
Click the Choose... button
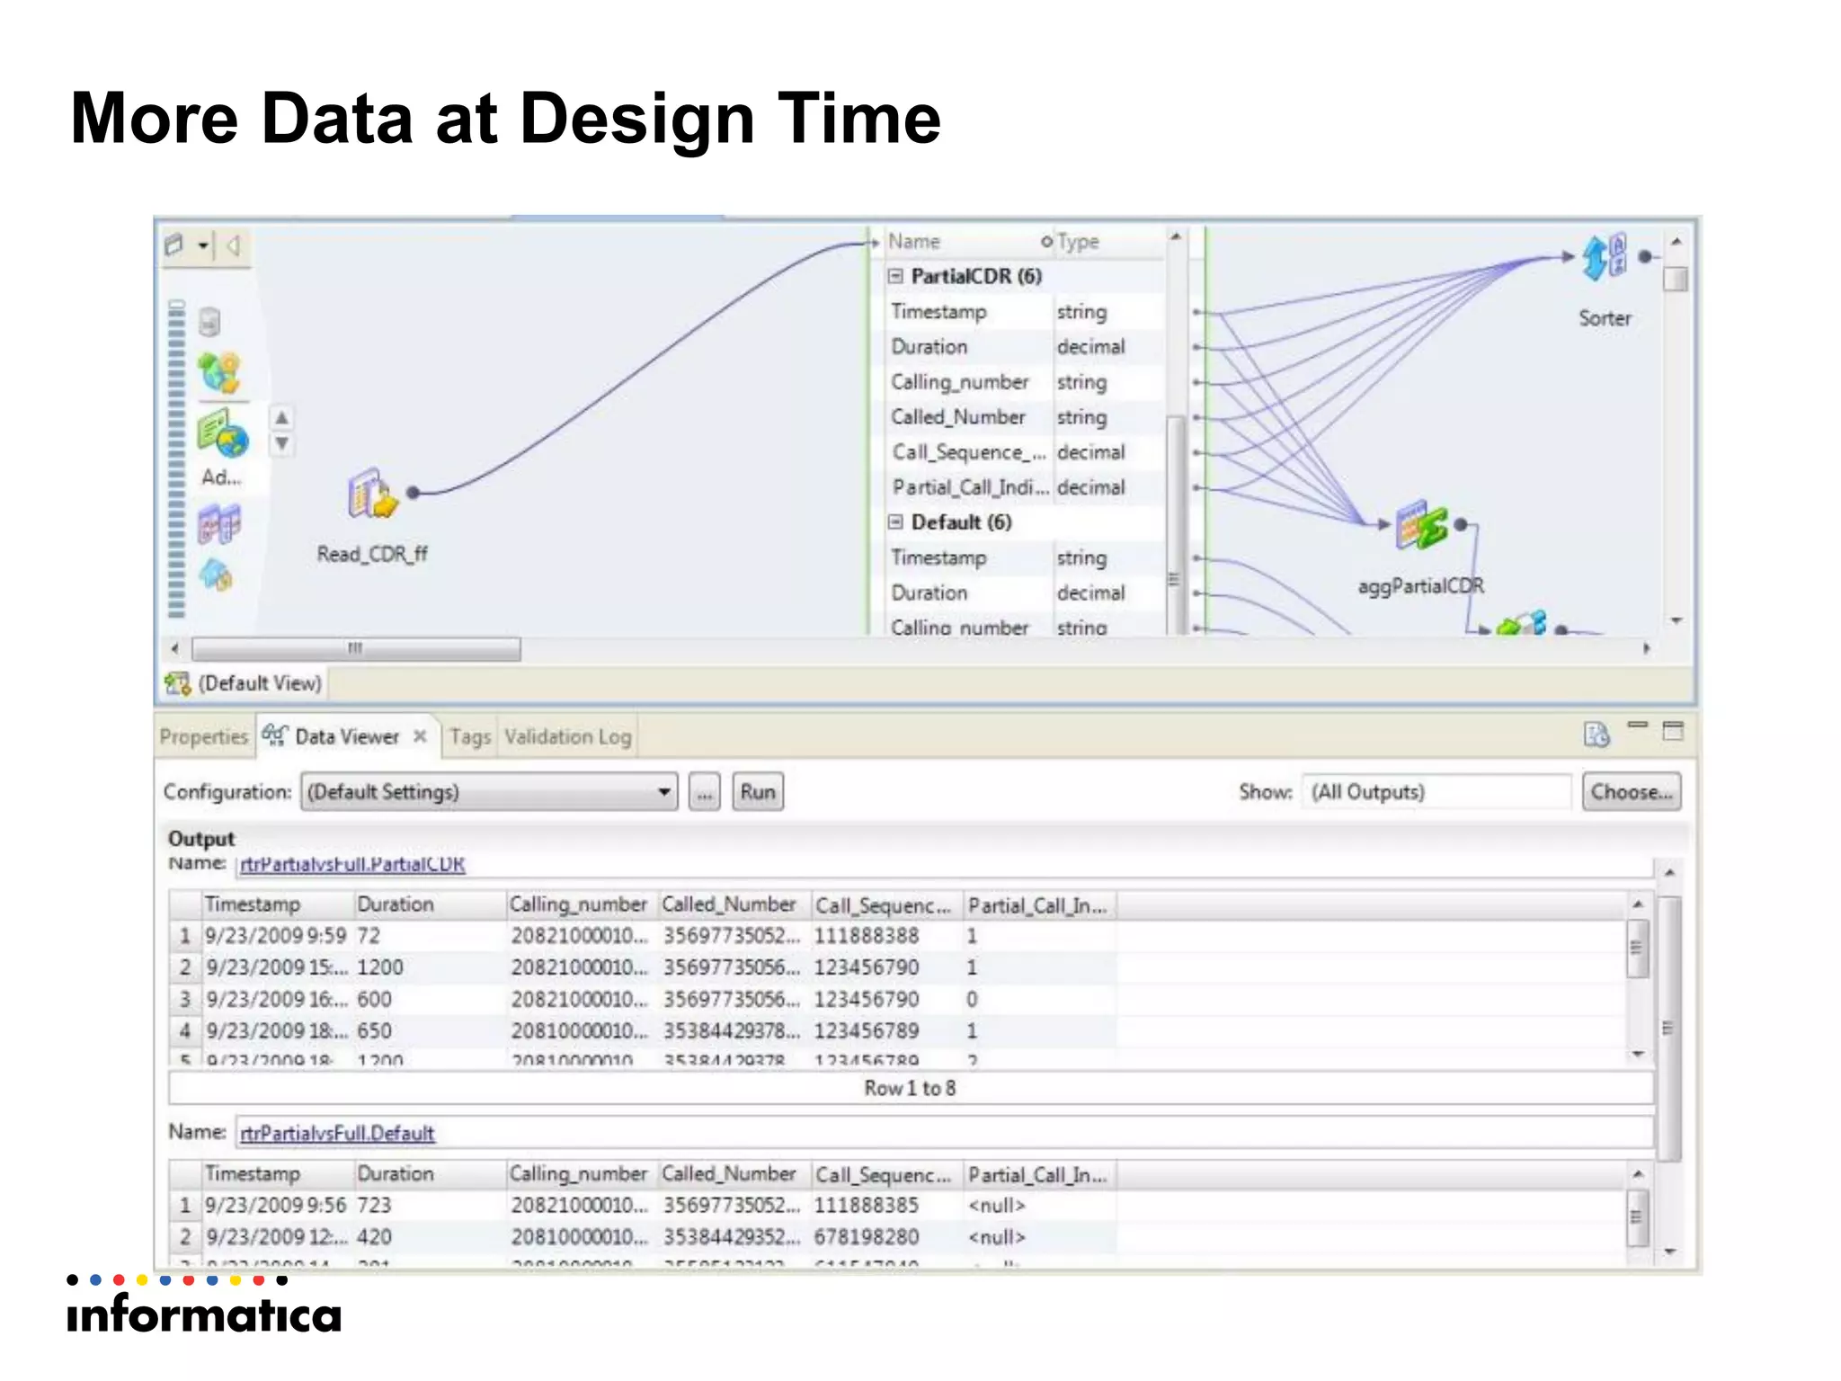[x=1632, y=792]
